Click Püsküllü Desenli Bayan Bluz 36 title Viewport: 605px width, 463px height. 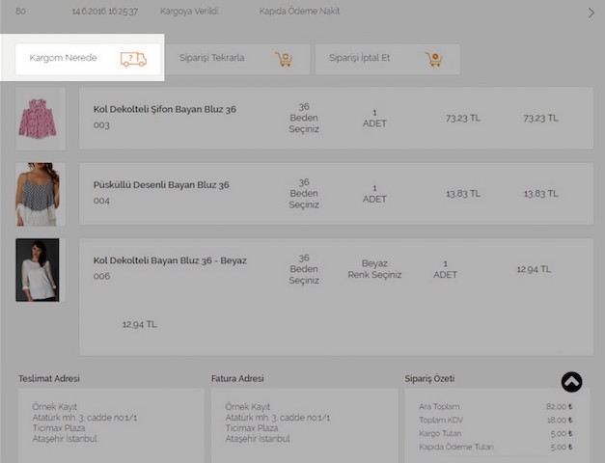[x=161, y=184]
